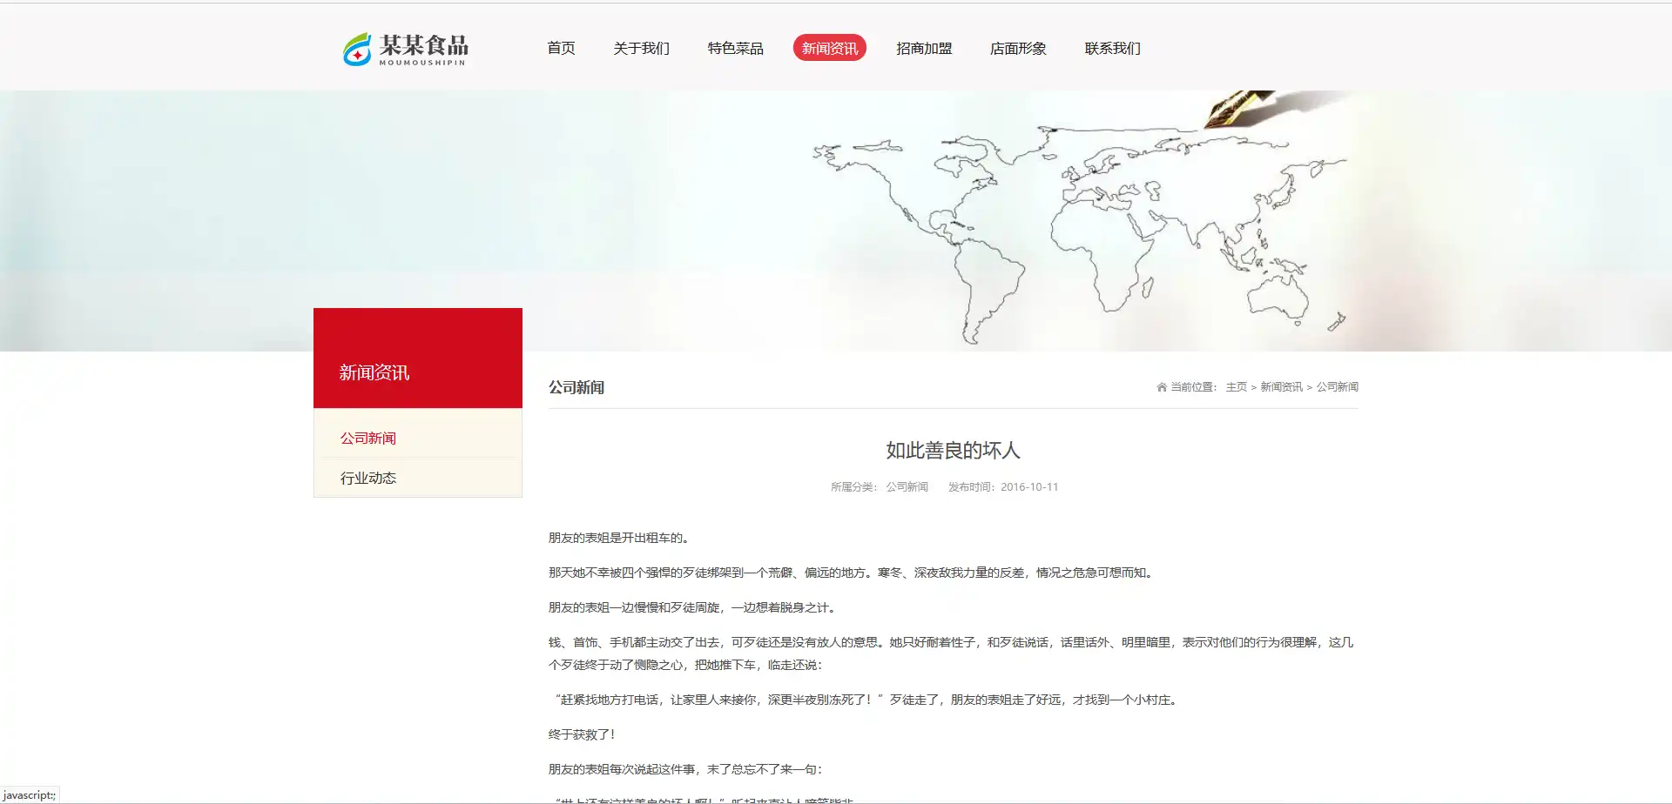Click the line 朋友的表姐每次说起这件事
The image size is (1672, 804).
coord(686,769)
